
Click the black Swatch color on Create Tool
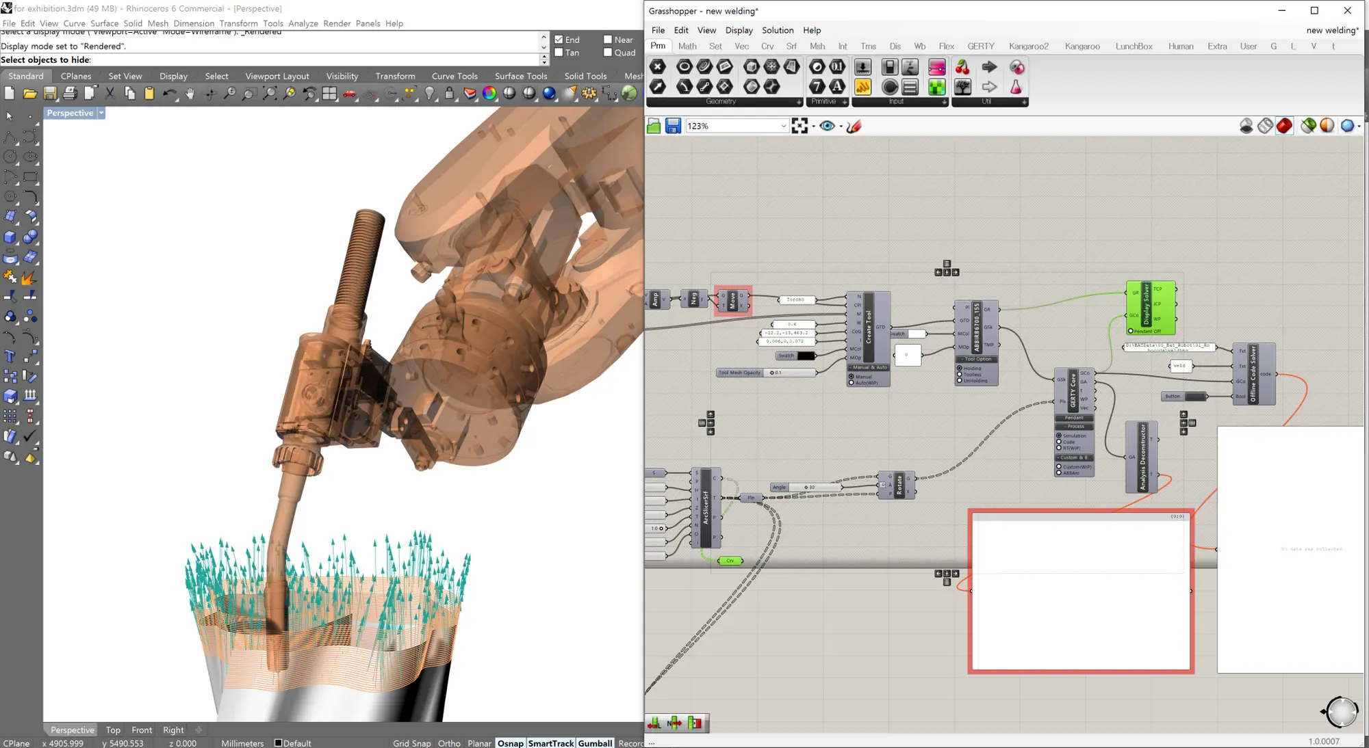806,356
